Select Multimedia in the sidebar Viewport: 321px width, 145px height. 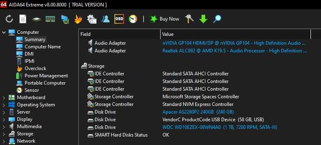(x=29, y=126)
